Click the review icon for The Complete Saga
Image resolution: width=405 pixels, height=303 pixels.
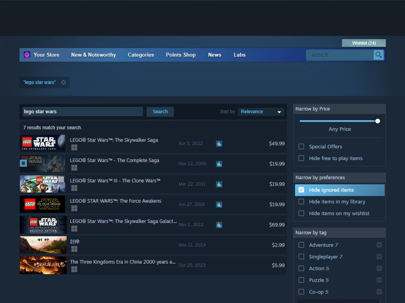click(219, 164)
